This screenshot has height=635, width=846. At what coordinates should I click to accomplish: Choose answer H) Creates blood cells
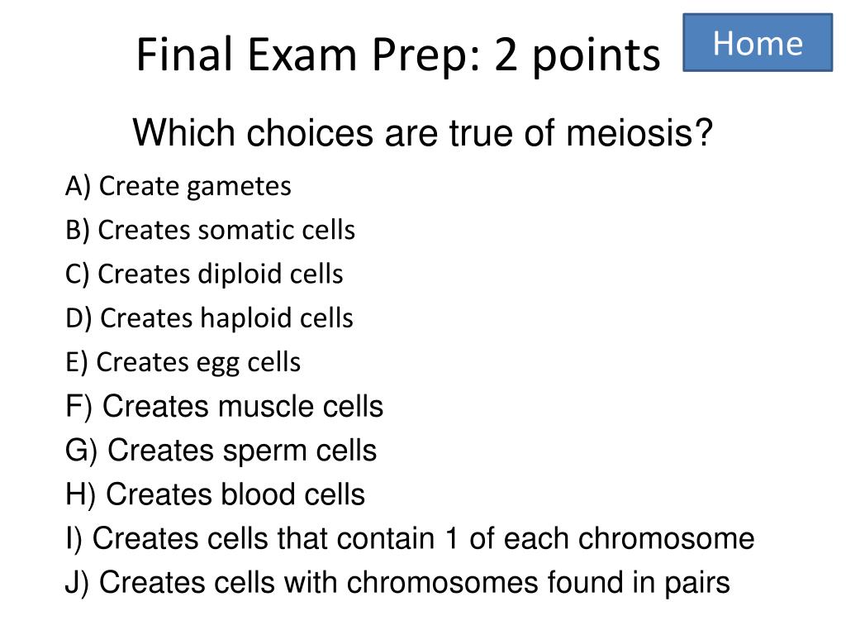pyautogui.click(x=215, y=494)
